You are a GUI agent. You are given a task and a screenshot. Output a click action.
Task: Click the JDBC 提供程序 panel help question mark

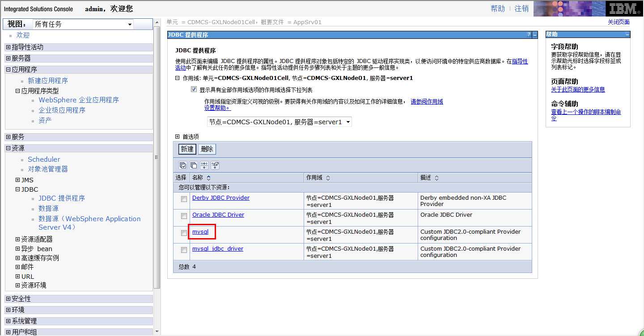pyautogui.click(x=529, y=35)
